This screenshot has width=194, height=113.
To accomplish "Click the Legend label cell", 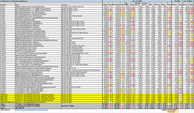I will pyautogui.click(x=164, y=110).
